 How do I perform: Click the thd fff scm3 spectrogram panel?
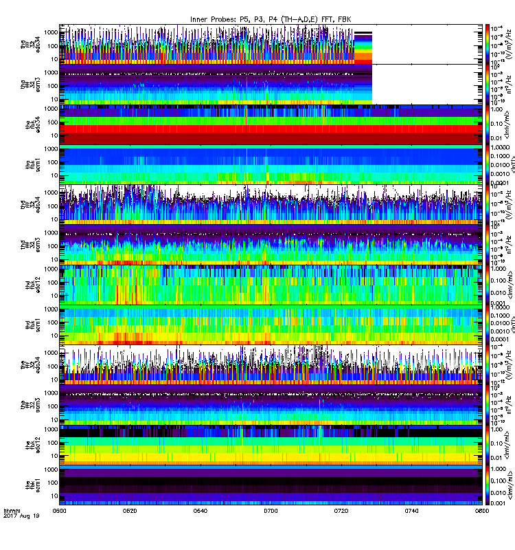point(271,245)
